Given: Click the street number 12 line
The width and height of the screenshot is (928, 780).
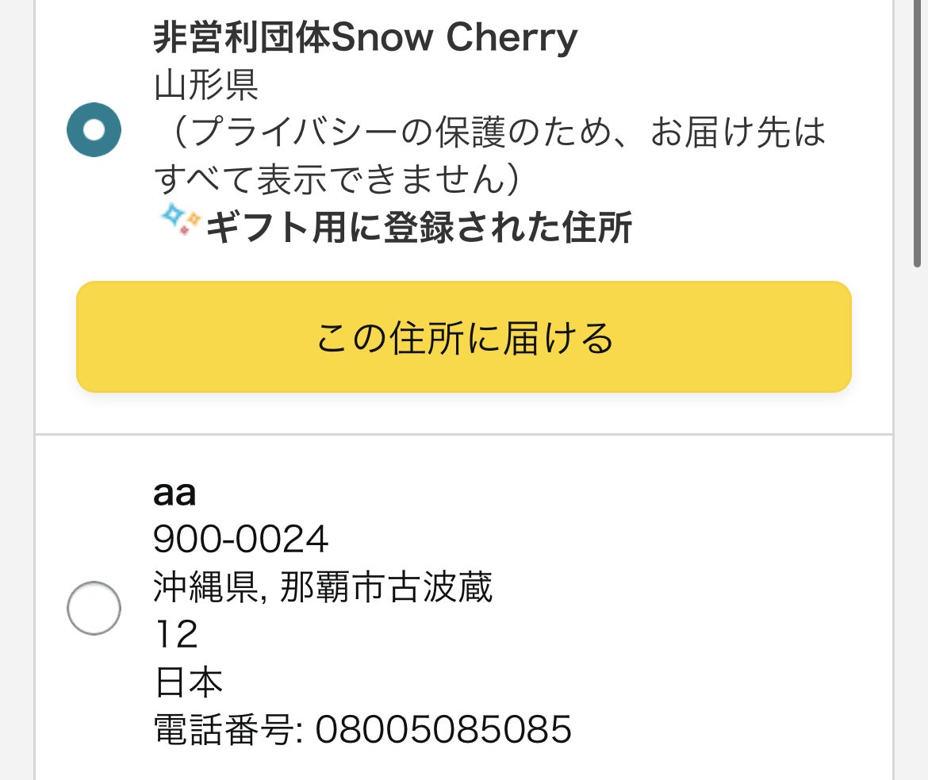Looking at the screenshot, I should [175, 635].
